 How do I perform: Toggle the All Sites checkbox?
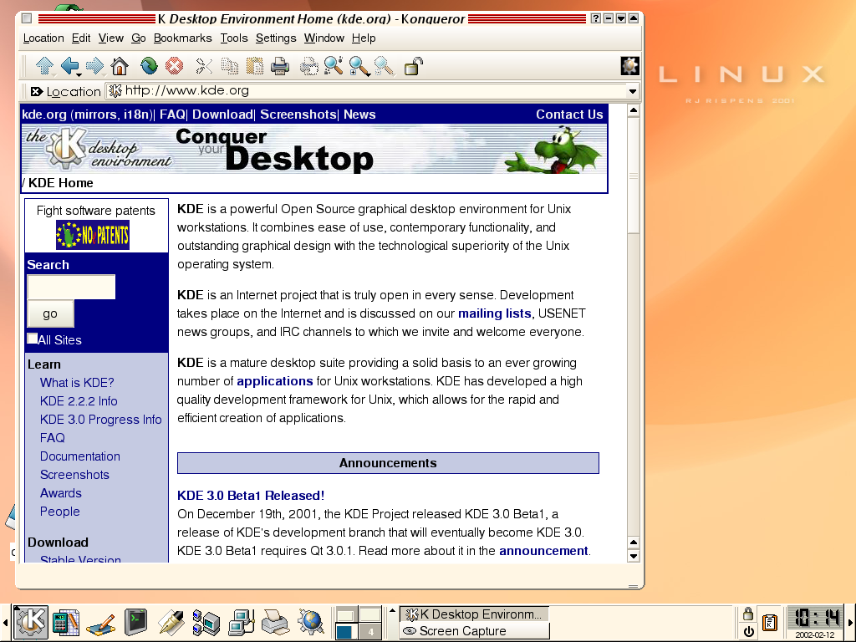[x=33, y=339]
